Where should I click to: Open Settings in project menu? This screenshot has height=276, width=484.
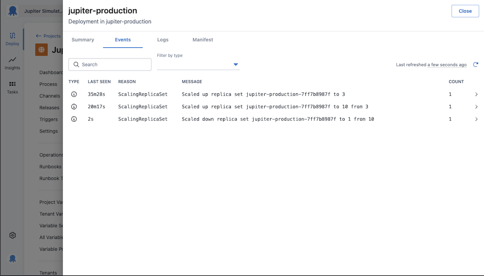(x=48, y=131)
